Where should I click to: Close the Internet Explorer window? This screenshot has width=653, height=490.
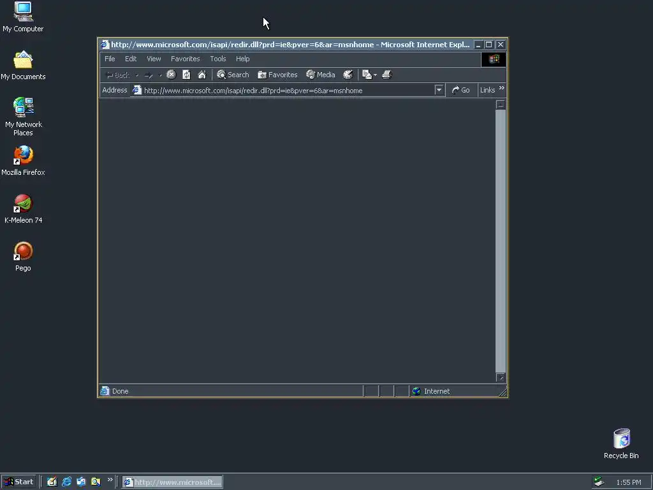pyautogui.click(x=501, y=45)
